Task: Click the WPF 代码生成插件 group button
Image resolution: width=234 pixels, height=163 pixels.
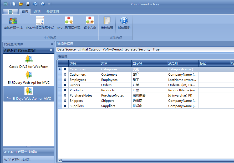Action: coord(29,160)
